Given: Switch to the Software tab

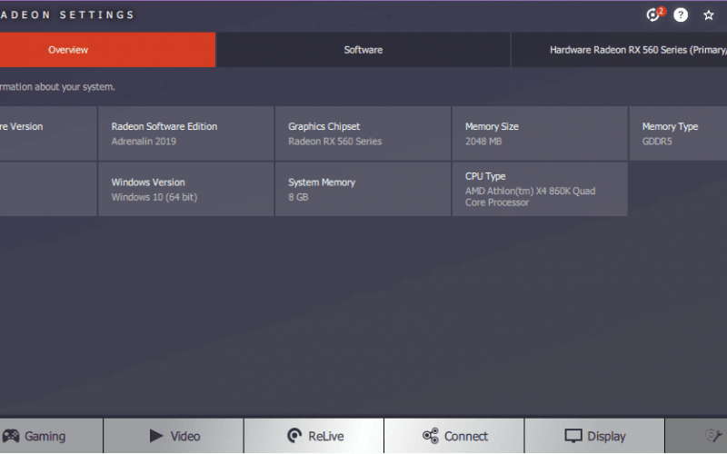Looking at the screenshot, I should [x=363, y=50].
